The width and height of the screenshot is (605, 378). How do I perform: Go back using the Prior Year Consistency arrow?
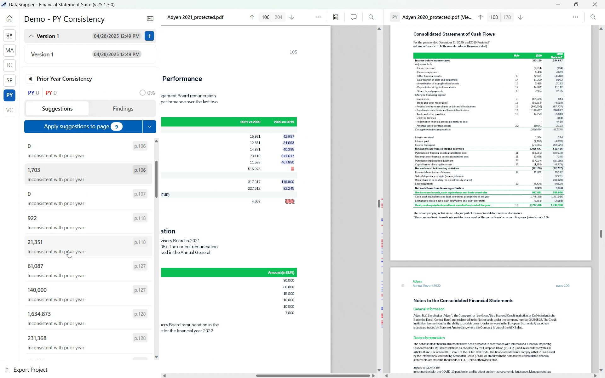(x=31, y=78)
